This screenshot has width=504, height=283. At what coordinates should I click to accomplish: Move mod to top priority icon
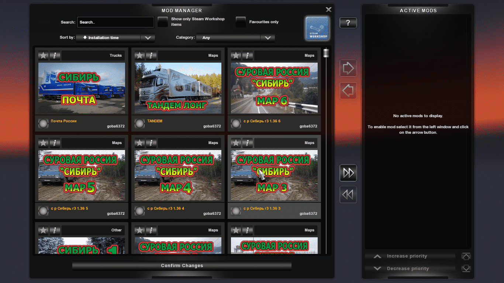[x=466, y=256]
